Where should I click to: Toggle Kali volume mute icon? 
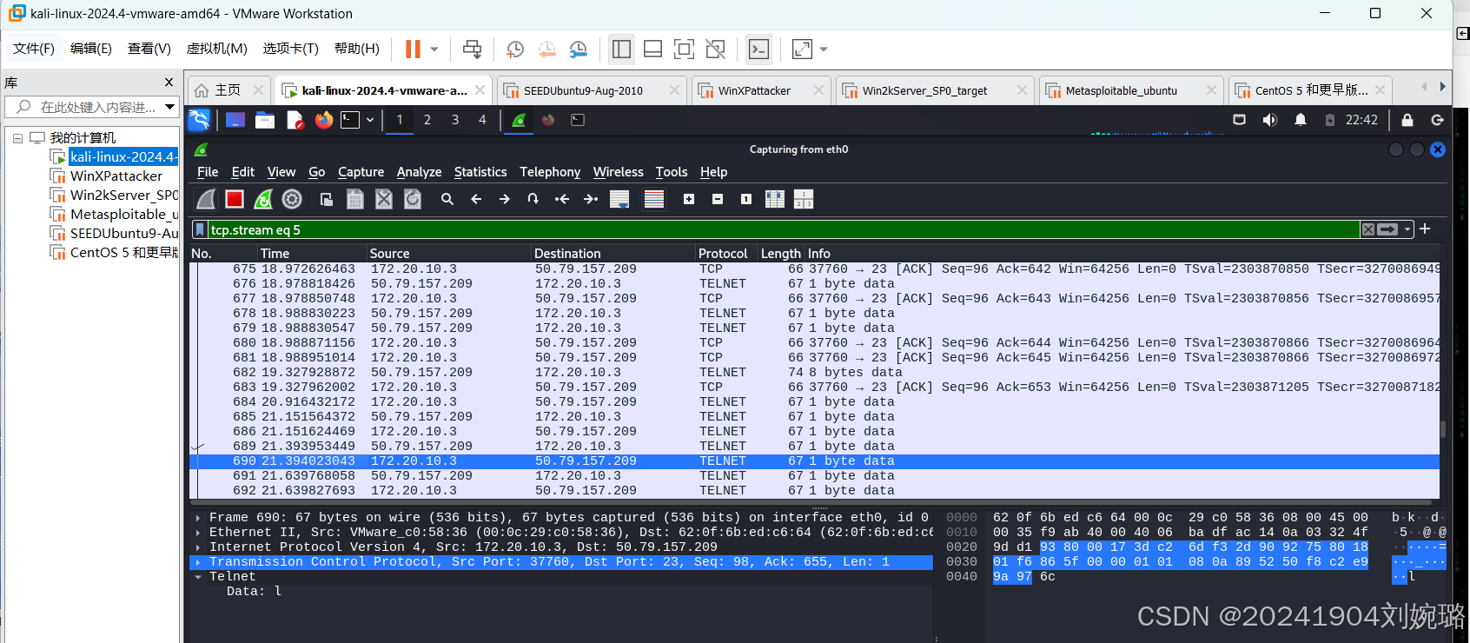coord(1270,120)
